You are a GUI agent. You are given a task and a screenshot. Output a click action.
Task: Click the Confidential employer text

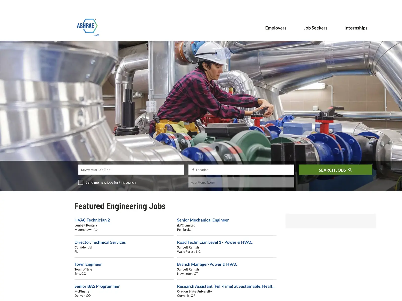[x=83, y=247]
